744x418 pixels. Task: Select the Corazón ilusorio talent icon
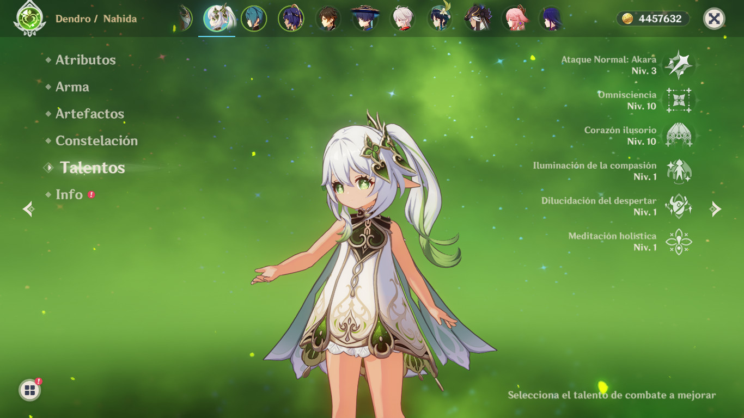pyautogui.click(x=679, y=135)
